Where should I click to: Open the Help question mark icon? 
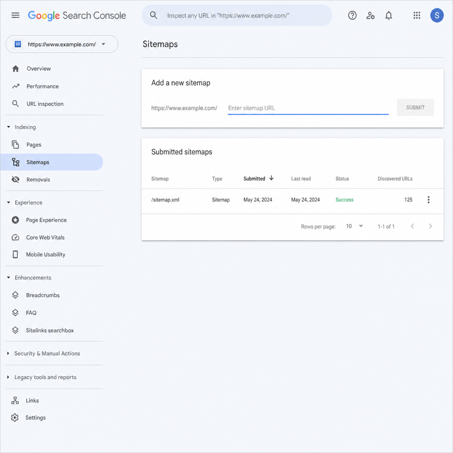pos(352,15)
